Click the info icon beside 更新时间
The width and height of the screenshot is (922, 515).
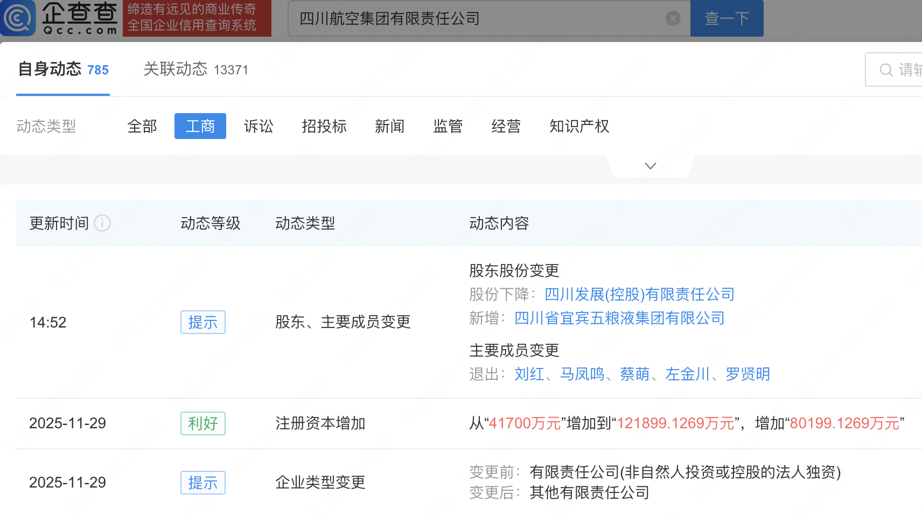pyautogui.click(x=102, y=223)
